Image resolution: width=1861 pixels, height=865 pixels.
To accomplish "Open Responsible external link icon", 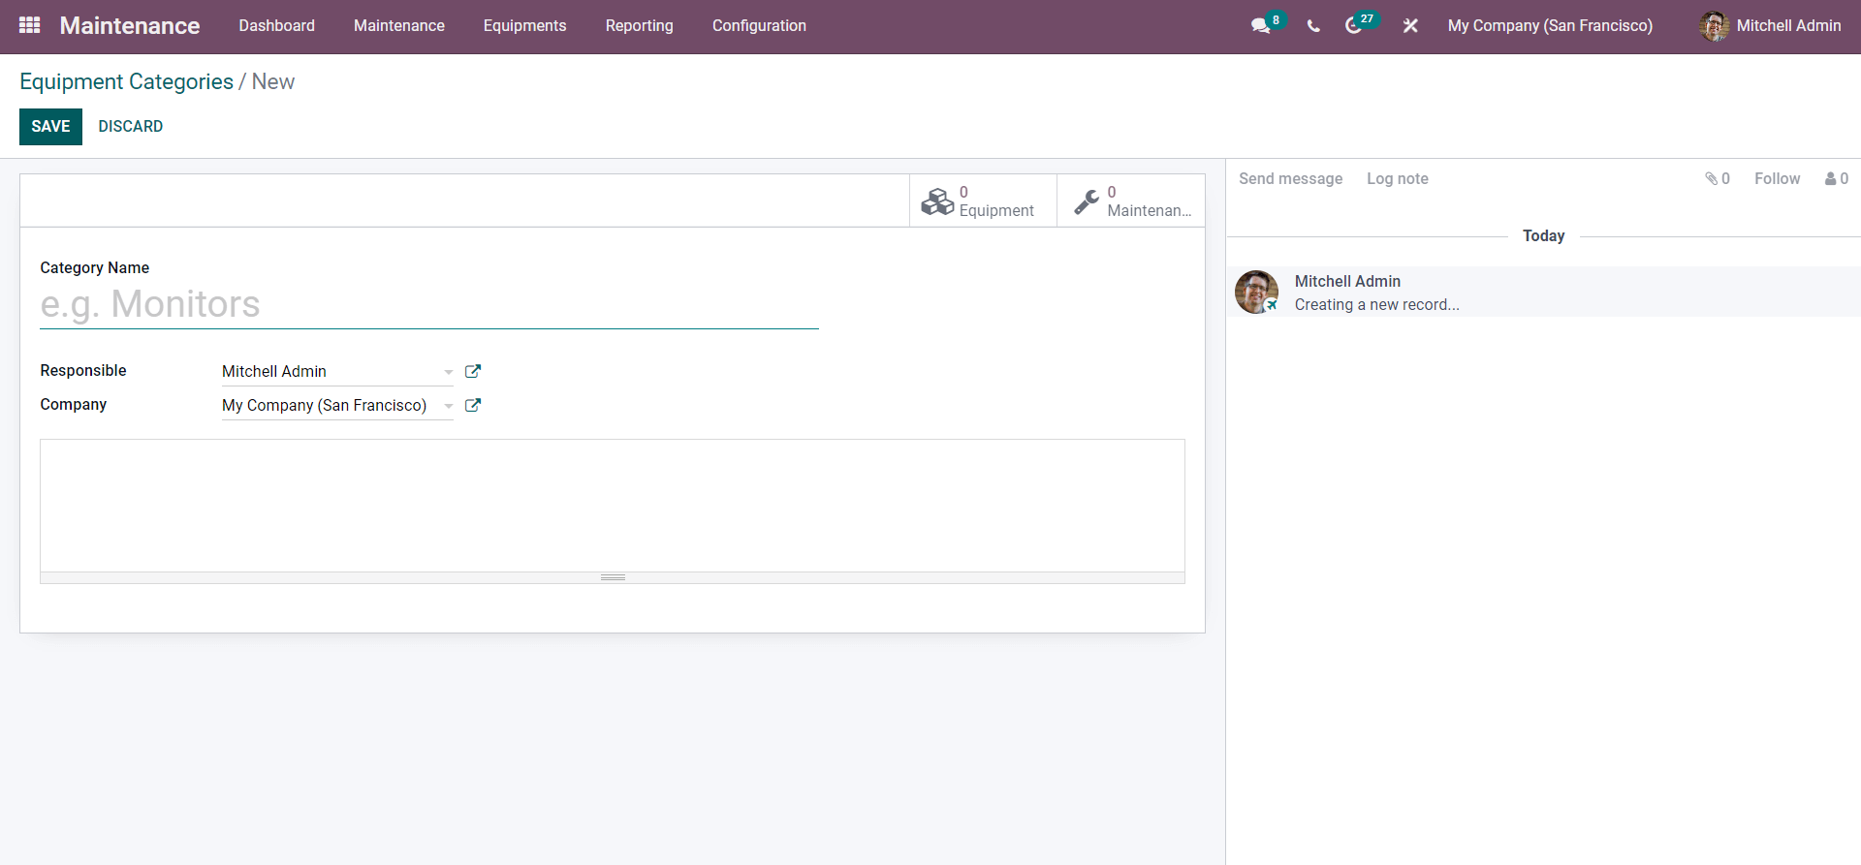I will [x=473, y=371].
